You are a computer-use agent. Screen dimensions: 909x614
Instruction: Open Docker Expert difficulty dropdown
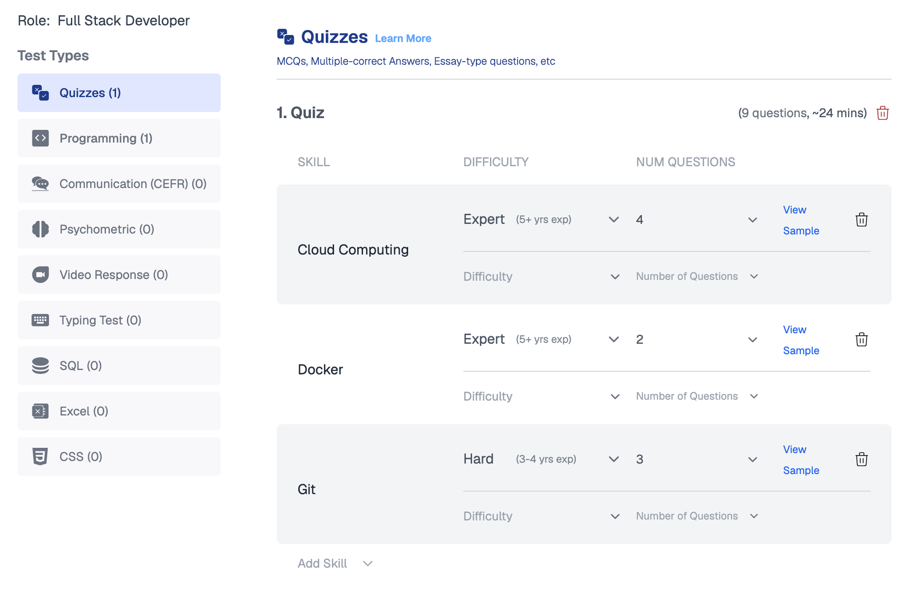point(542,339)
